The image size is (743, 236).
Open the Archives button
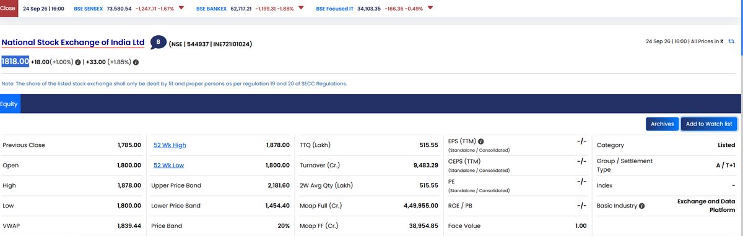coord(662,124)
